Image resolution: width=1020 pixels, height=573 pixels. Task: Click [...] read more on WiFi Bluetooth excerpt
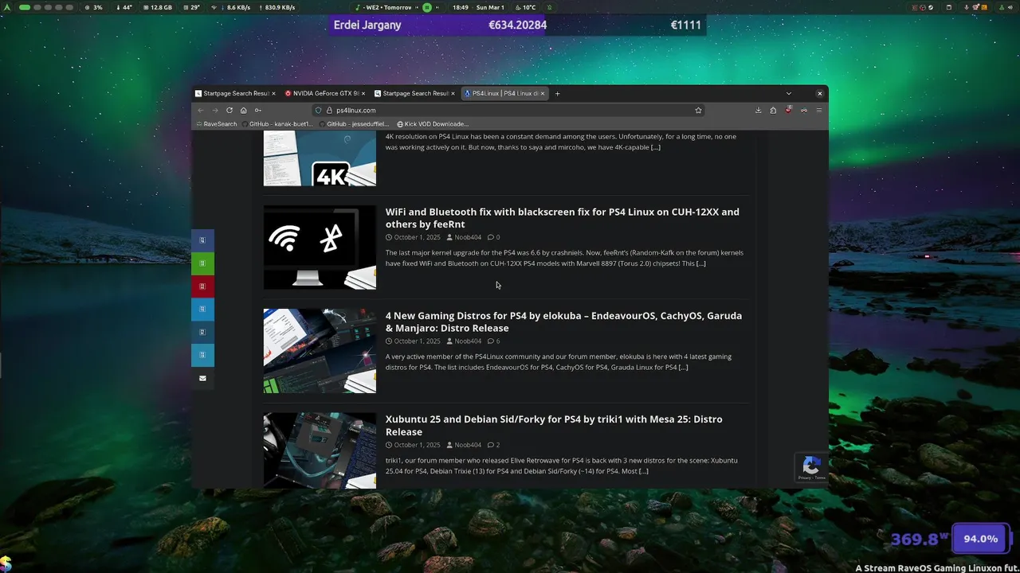coord(700,263)
